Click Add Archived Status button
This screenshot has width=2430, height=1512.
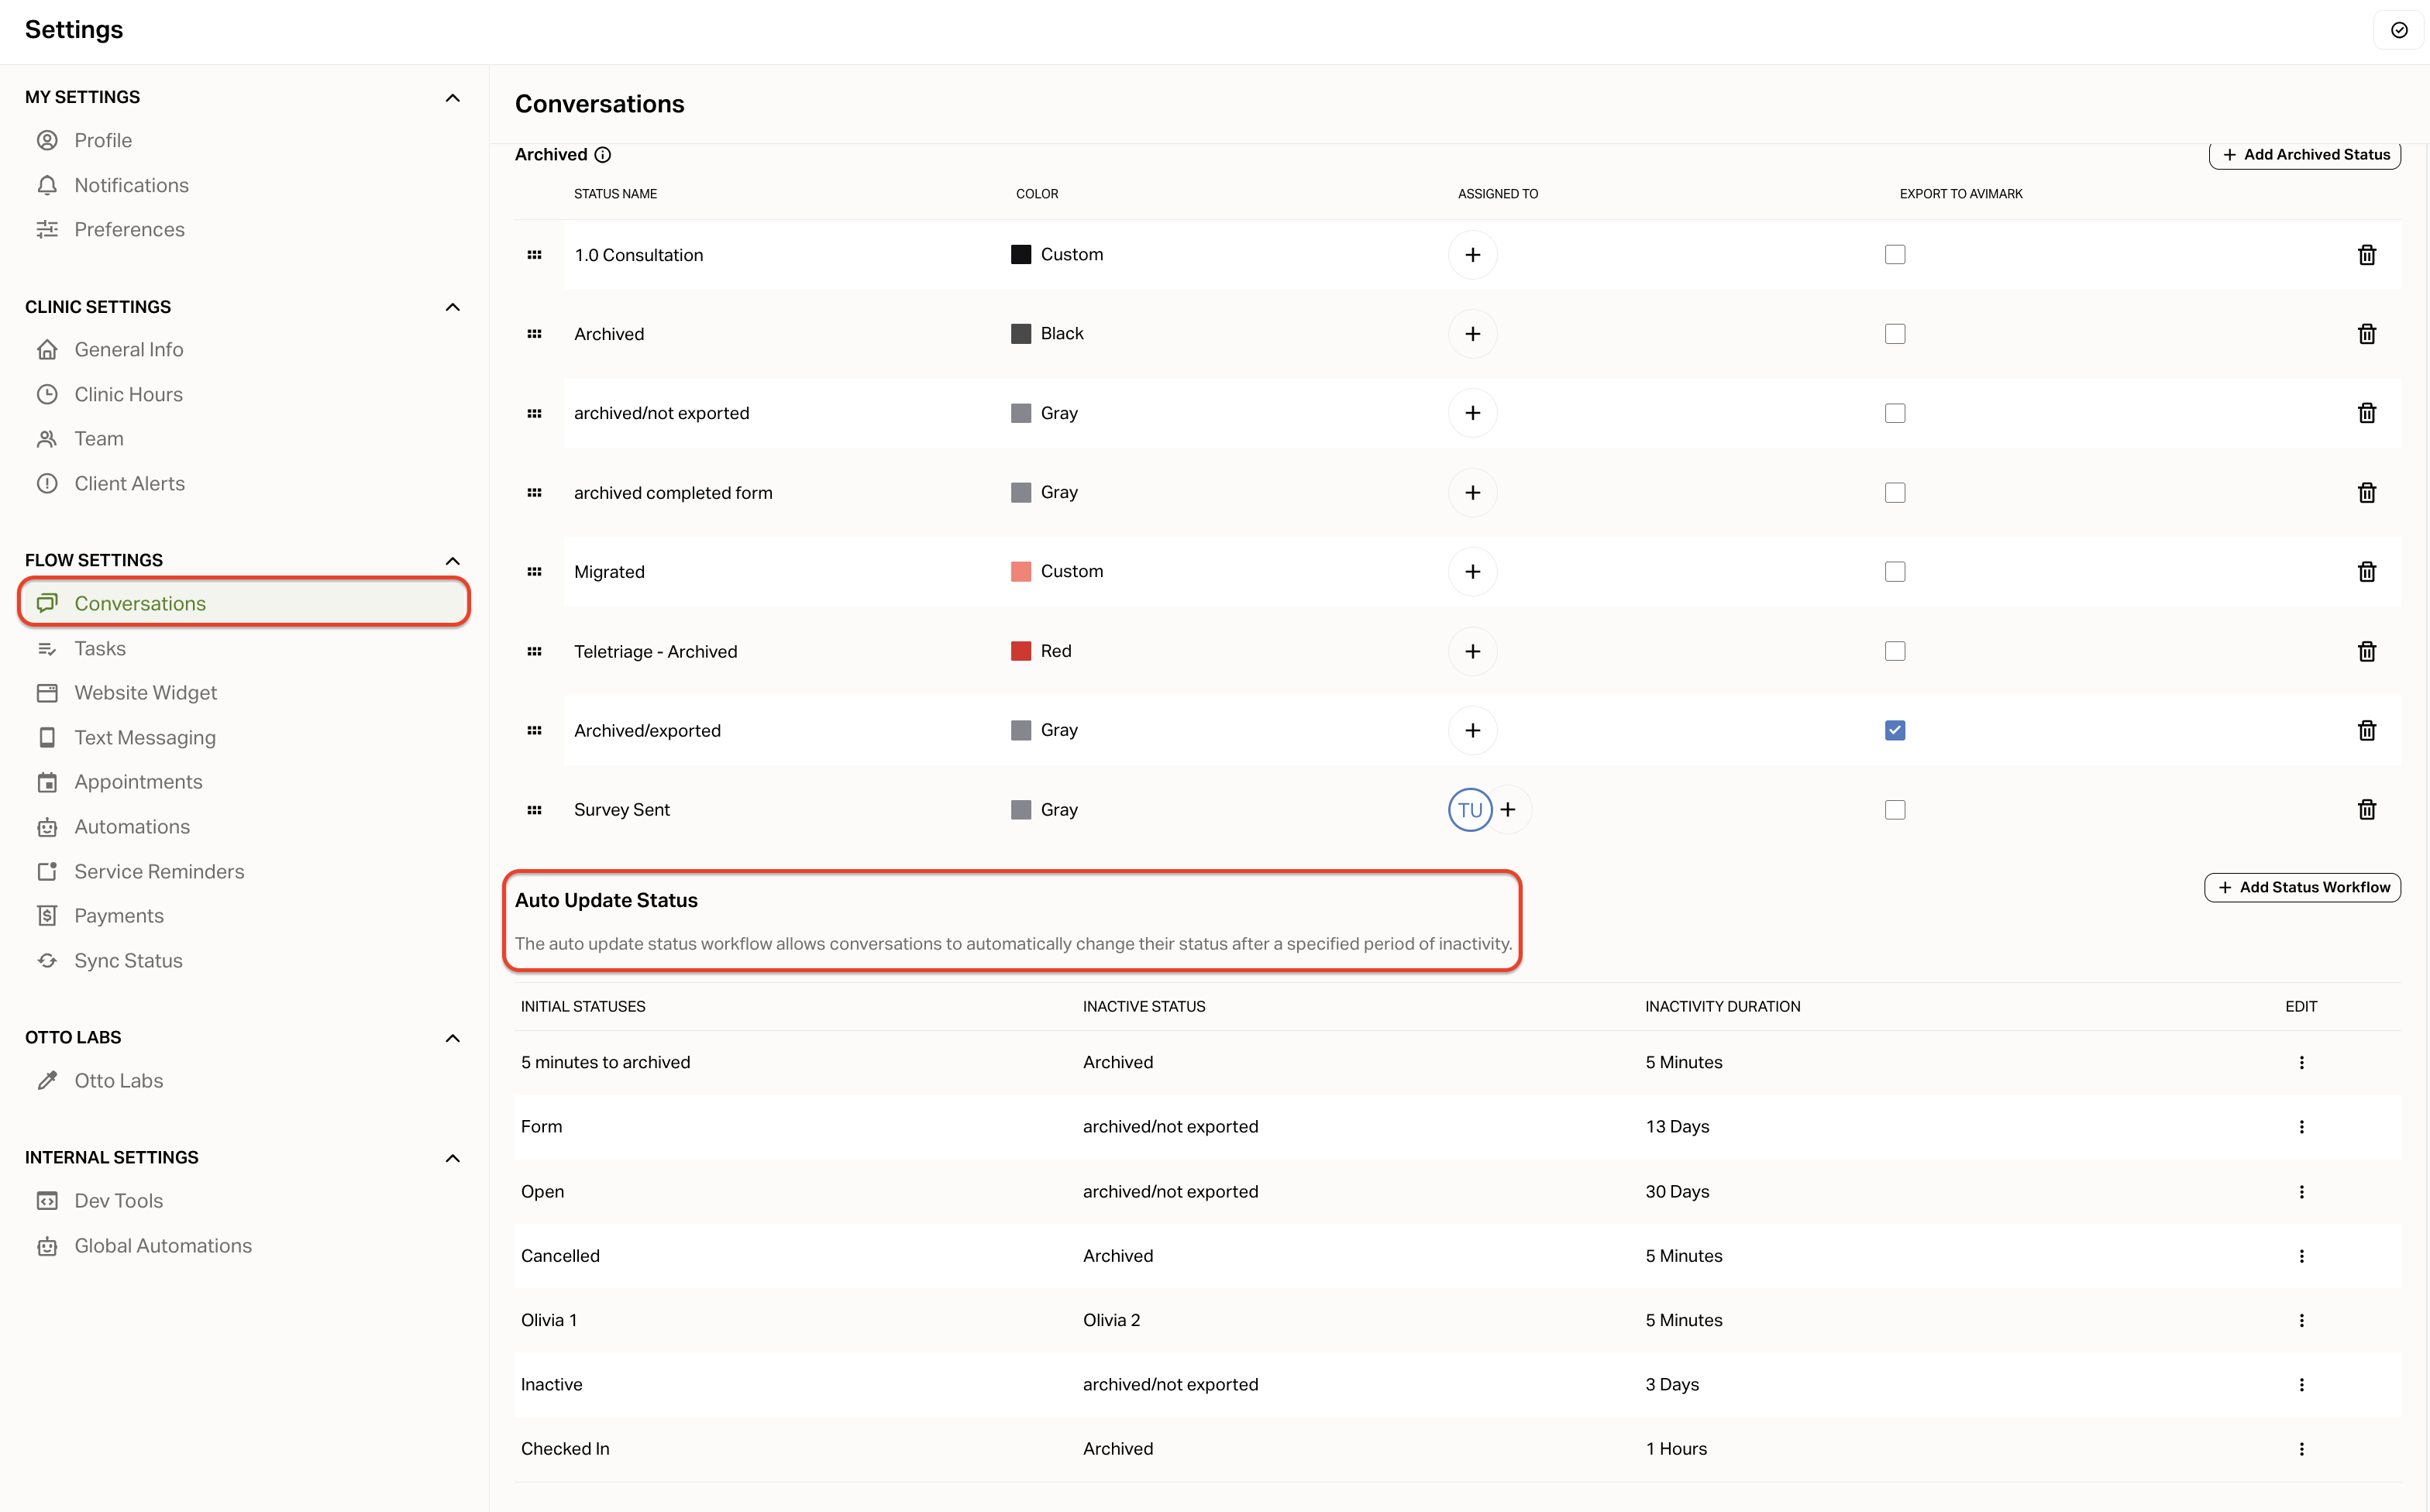click(2304, 155)
